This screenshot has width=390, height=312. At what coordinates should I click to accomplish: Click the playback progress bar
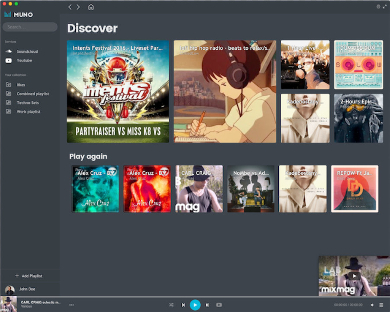(195, 296)
